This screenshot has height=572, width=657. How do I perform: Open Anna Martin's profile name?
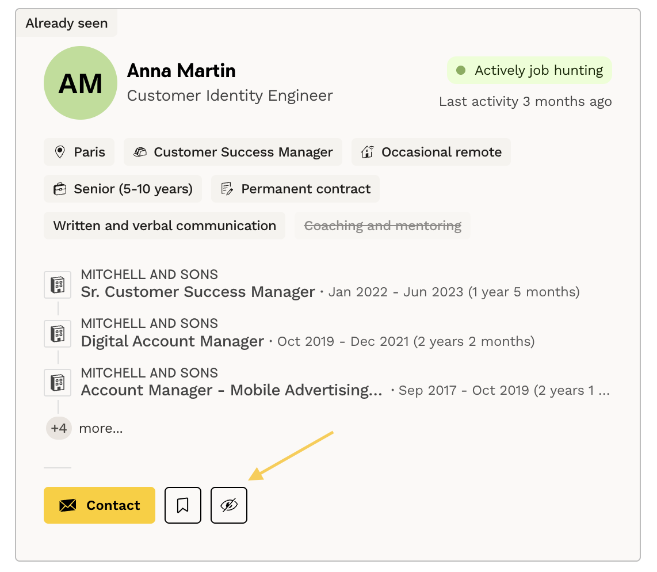(181, 71)
